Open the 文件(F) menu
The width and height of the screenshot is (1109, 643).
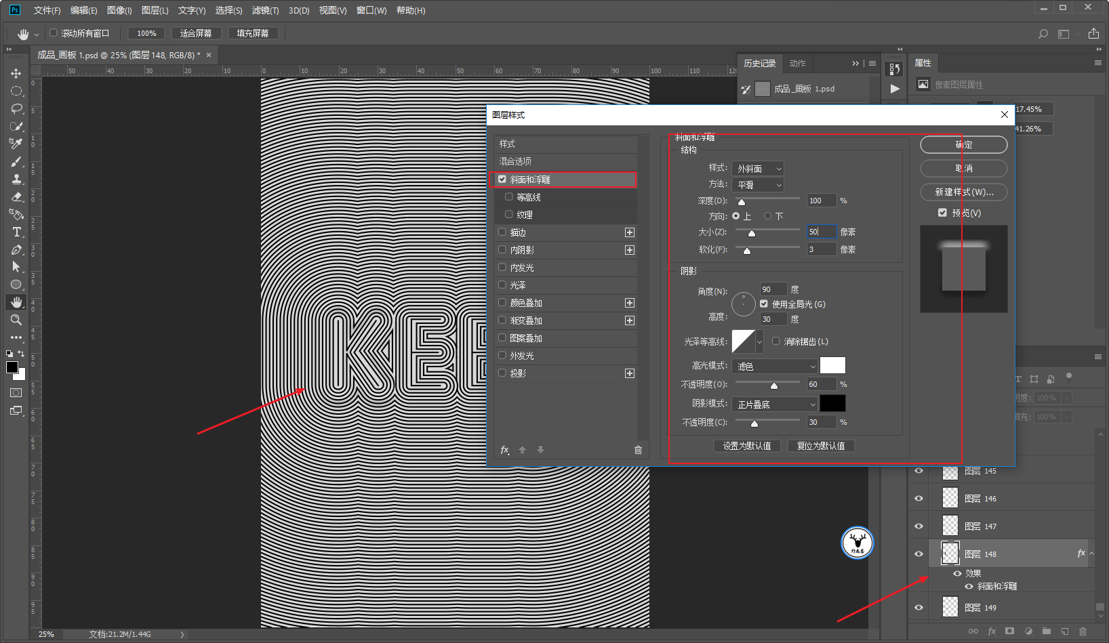click(x=47, y=11)
